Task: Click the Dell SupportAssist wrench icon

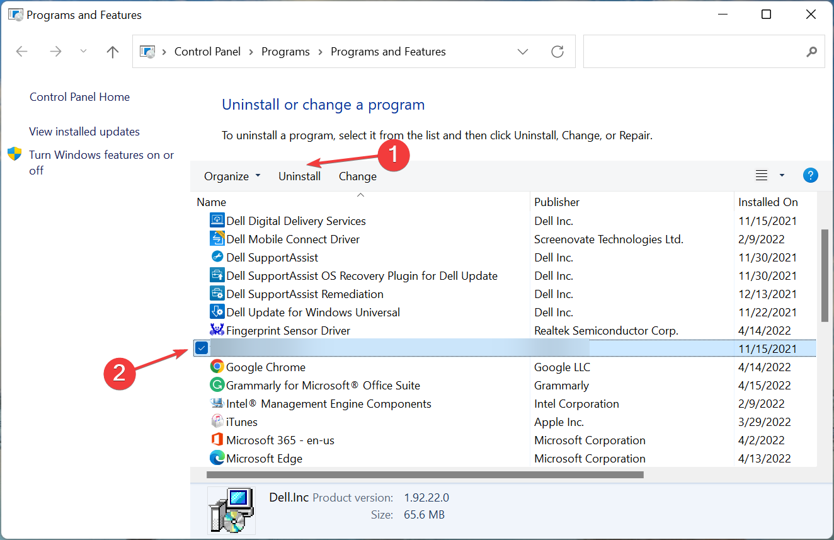Action: 217,257
